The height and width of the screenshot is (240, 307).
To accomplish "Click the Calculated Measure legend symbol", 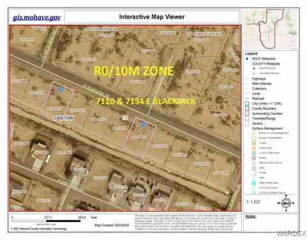I will 254,73.
